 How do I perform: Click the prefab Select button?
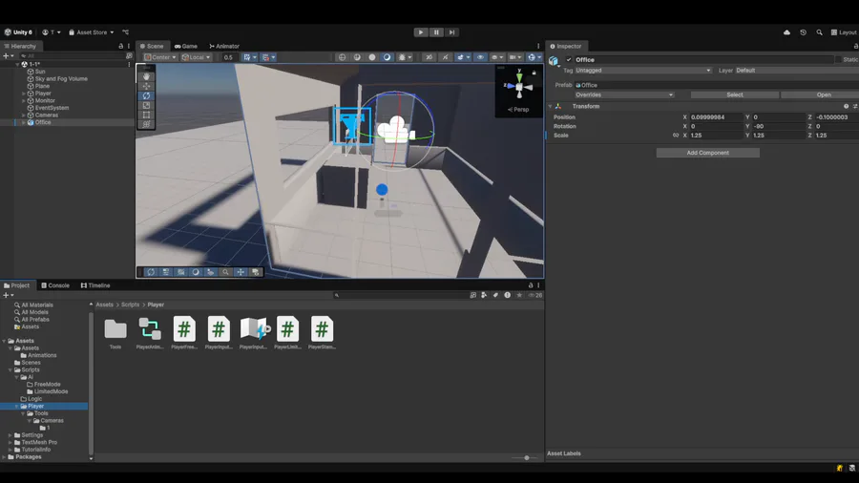point(735,94)
